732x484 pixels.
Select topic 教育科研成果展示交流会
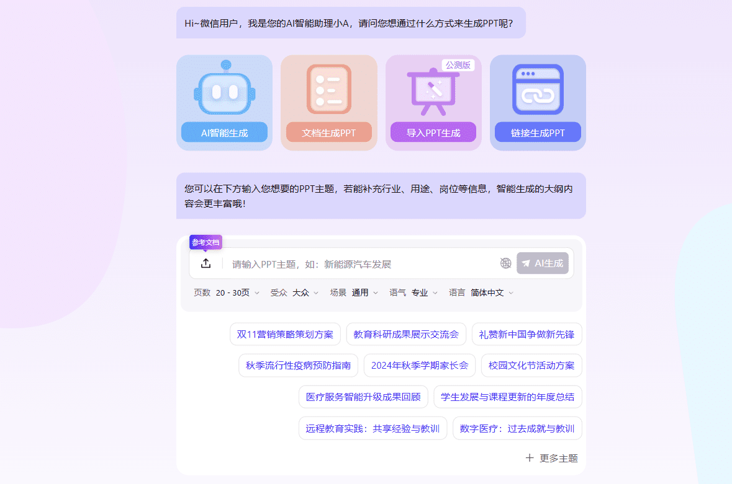406,335
